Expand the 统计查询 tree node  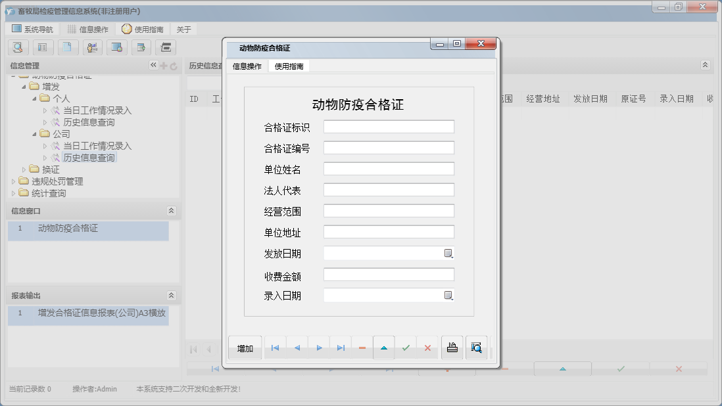coord(13,192)
